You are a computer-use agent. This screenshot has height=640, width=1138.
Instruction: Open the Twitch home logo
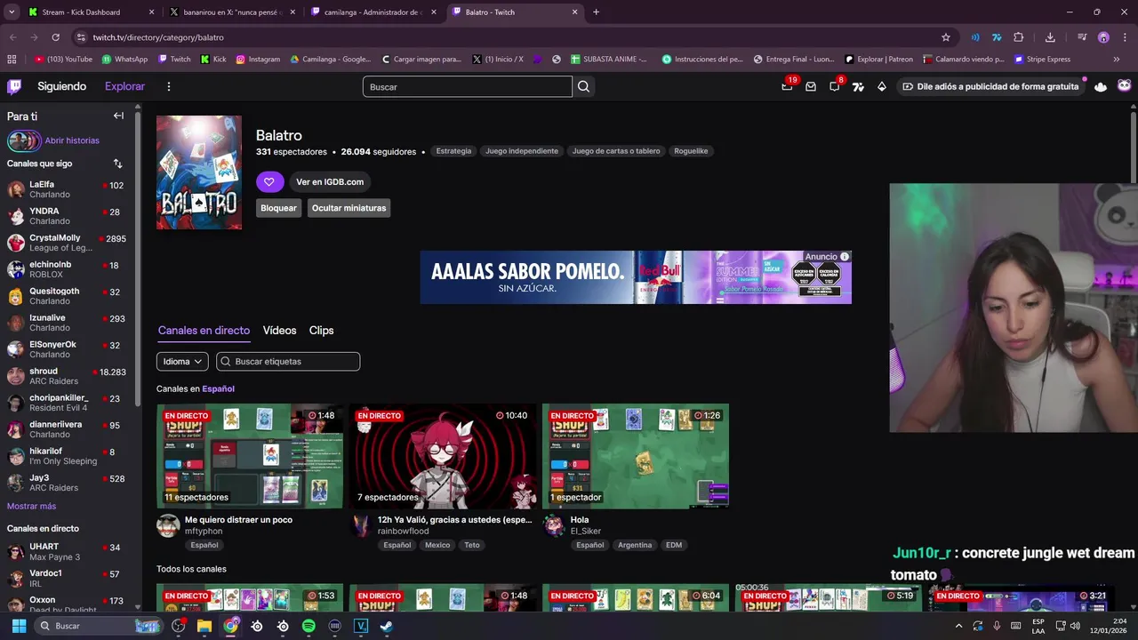pos(14,86)
